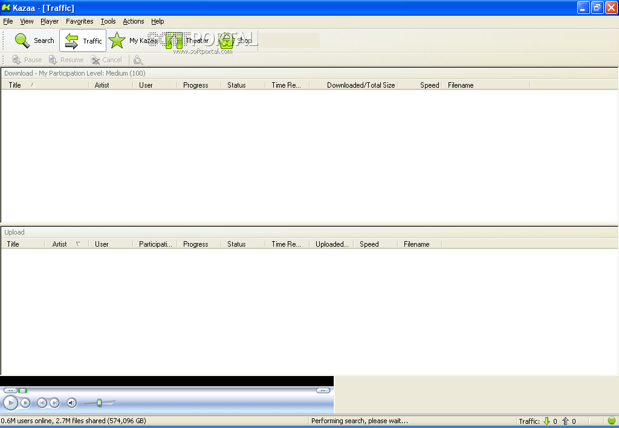Open the Tools menu

108,21
